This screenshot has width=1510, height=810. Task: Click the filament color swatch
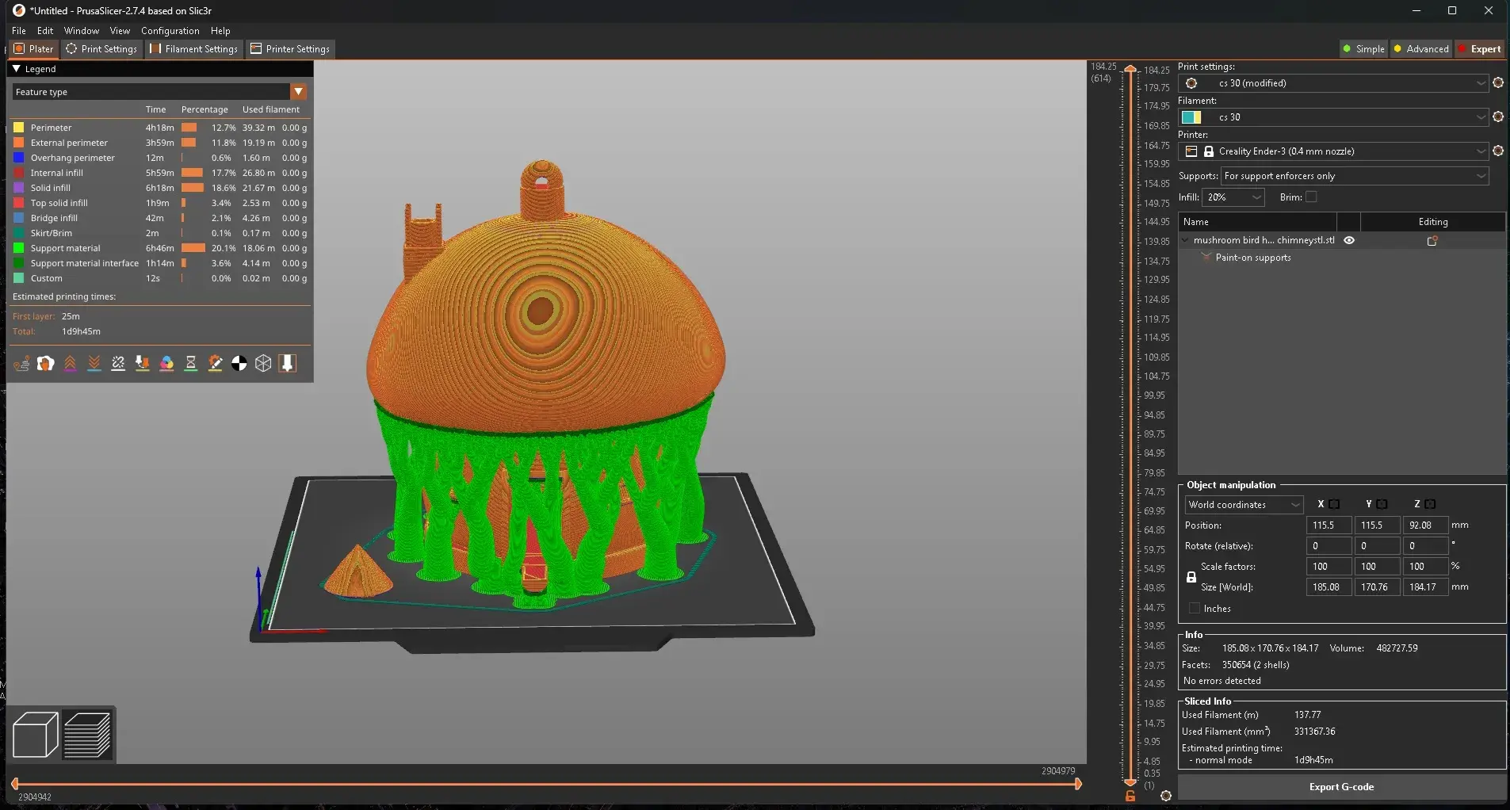point(1191,117)
